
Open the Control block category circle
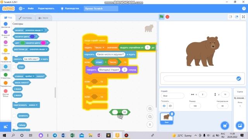coord(5,58)
